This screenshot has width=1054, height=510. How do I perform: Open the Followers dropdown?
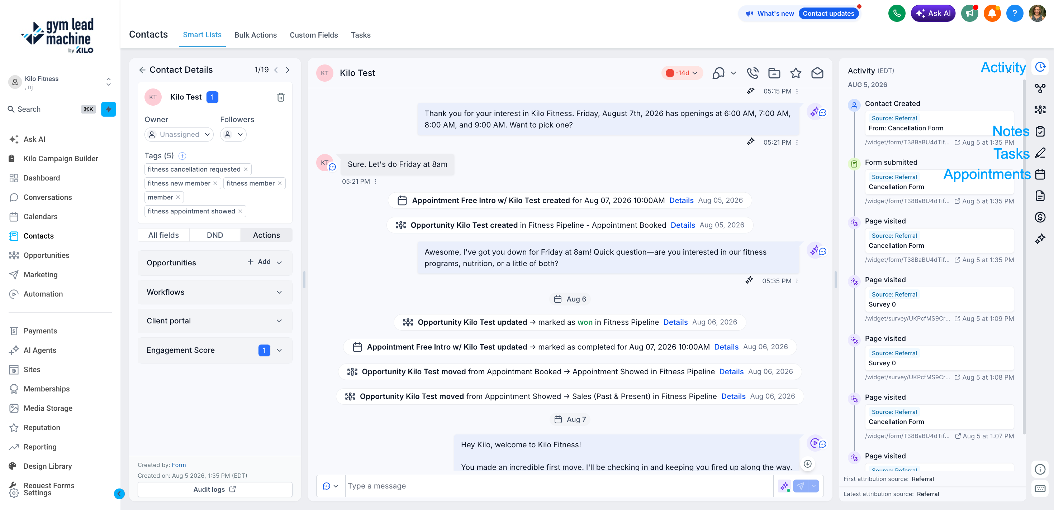[x=233, y=134]
